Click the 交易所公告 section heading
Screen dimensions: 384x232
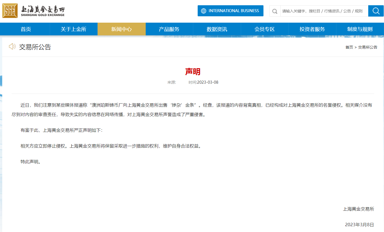[x=35, y=47]
